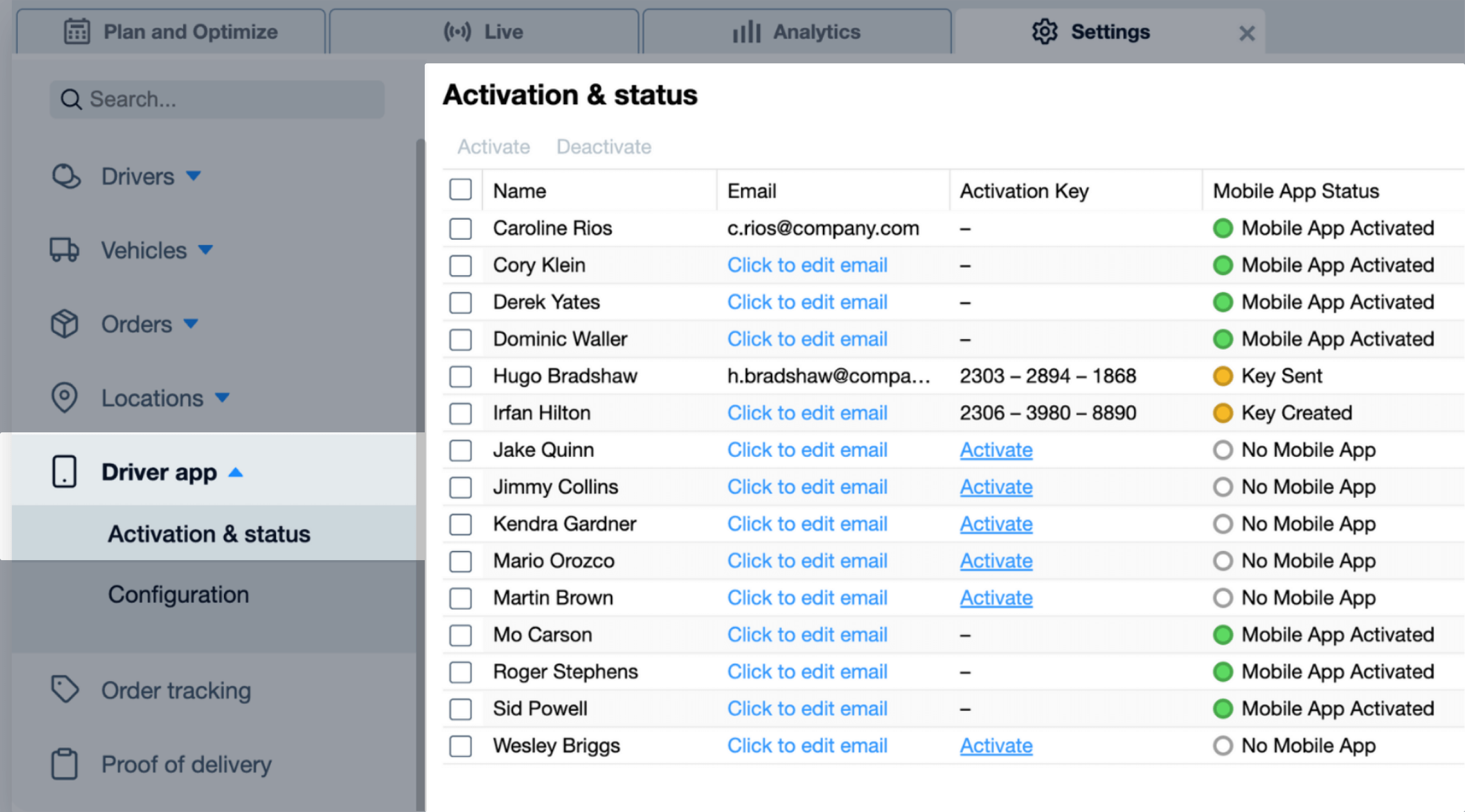Open the Drivers section in the sidebar
The image size is (1465, 812).
(137, 176)
